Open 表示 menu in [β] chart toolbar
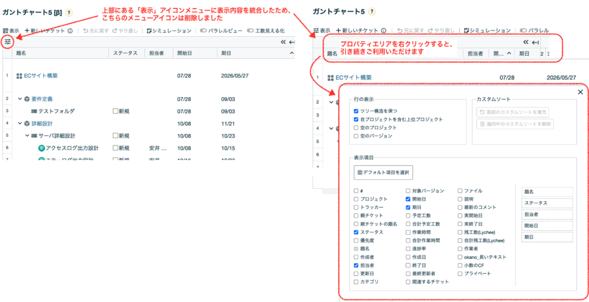 click(10, 31)
